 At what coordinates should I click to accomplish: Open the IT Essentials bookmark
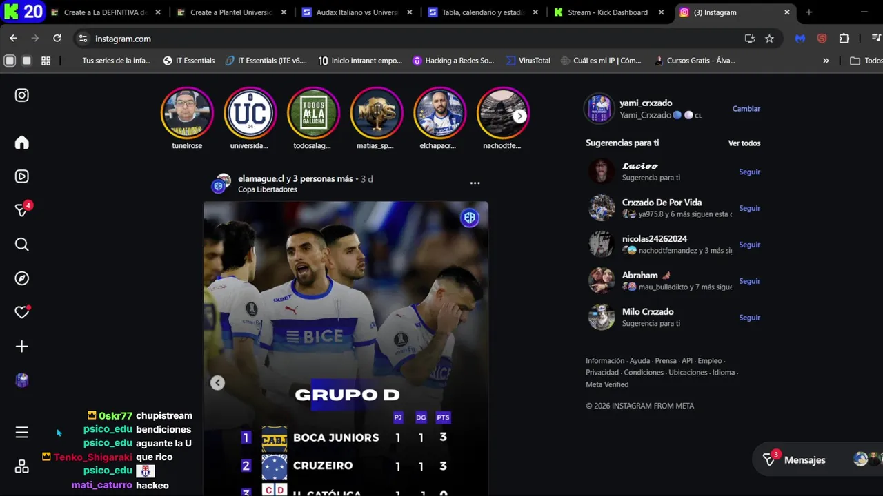188,61
